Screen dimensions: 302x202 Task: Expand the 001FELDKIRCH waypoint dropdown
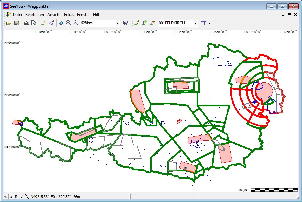pos(195,23)
